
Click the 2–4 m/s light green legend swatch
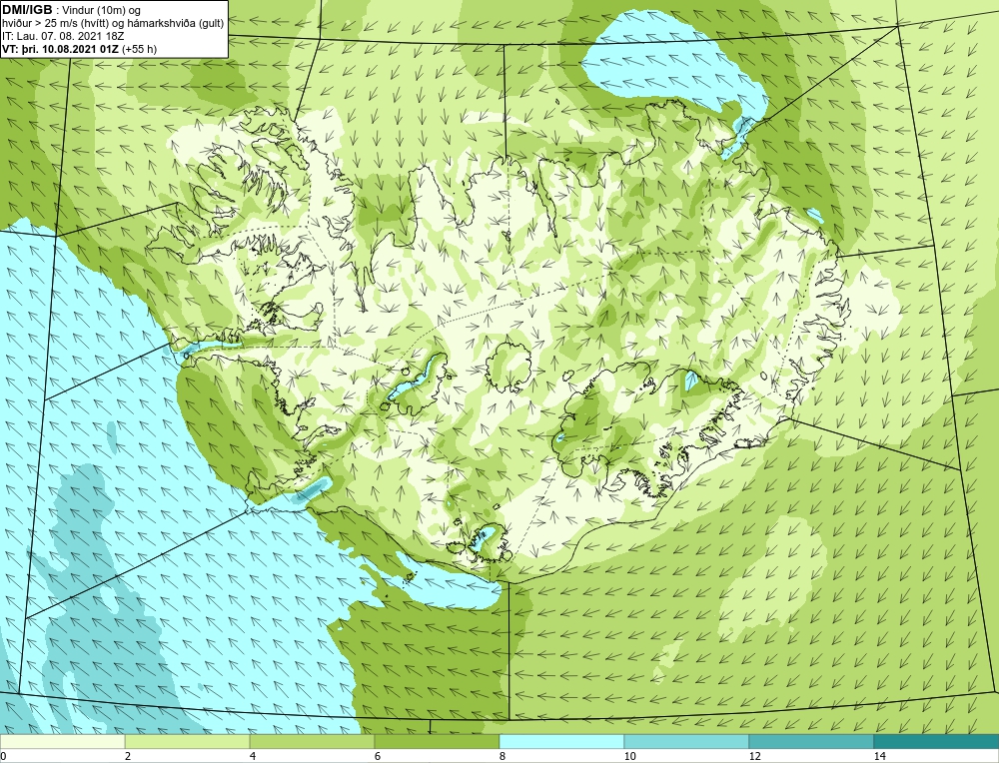[x=188, y=742]
